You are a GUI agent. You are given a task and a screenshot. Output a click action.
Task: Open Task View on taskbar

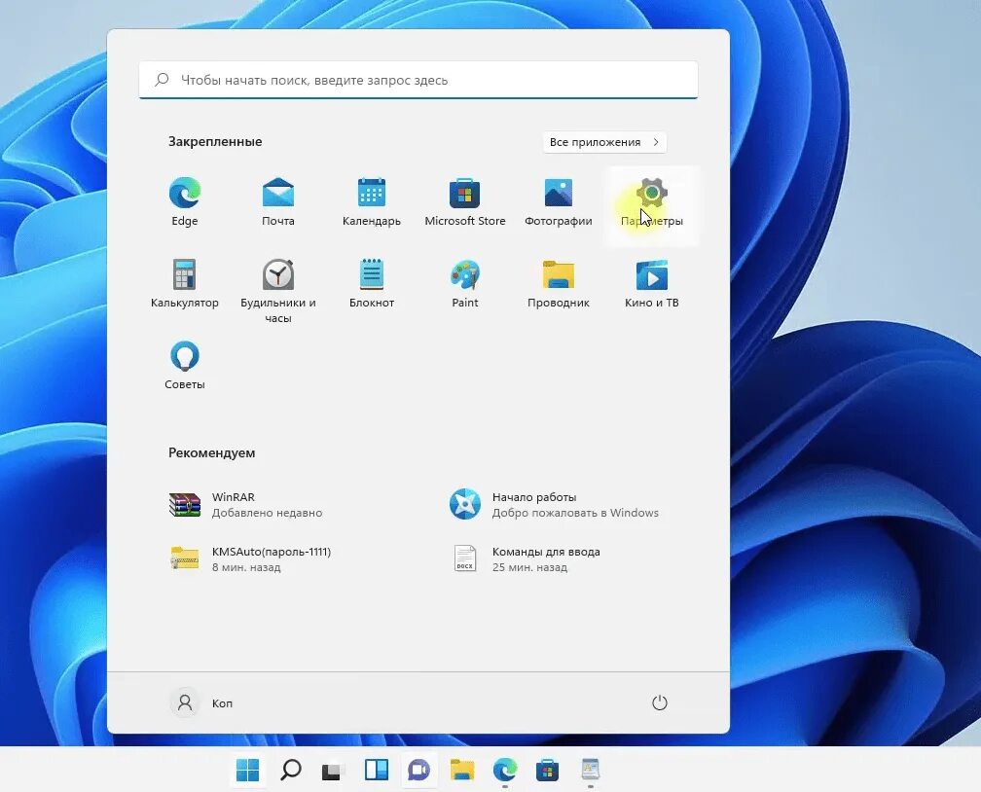333,770
